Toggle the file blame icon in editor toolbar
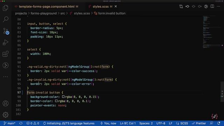 (x=206, y=6)
